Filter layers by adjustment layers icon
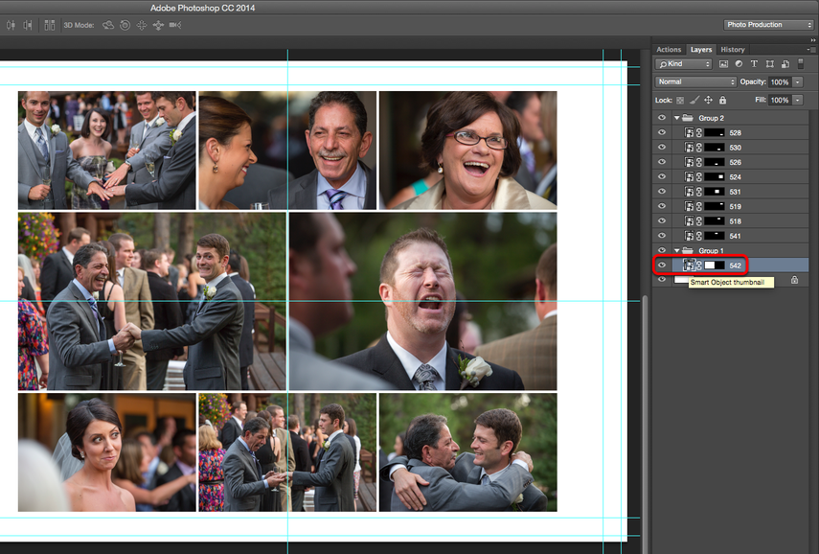 pos(739,64)
